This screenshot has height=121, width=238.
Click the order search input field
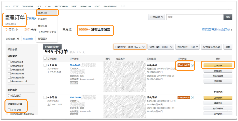pos(195,17)
